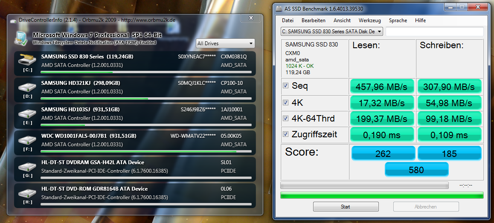This screenshot has height=223, width=494.
Task: Select the SAMSUNG SSD 830 Series drive row
Action: tap(135, 63)
